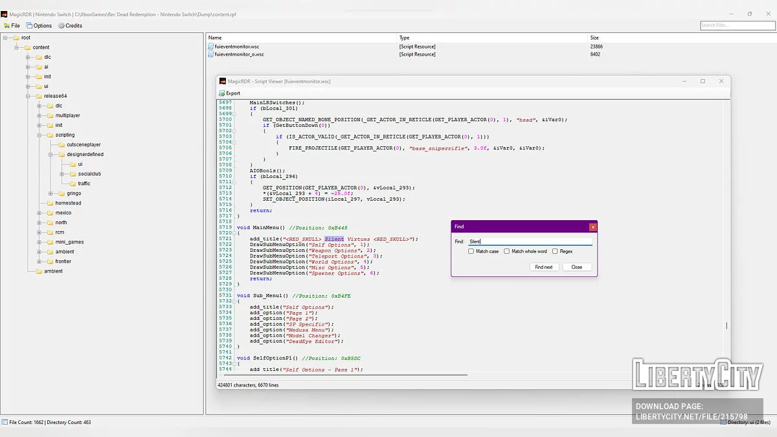Viewport: 777px width, 437px height.
Task: Expand the gringo folder node
Action: 51,194
